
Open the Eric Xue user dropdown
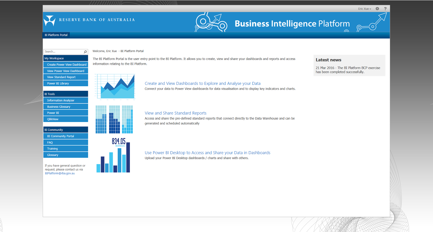click(x=365, y=9)
